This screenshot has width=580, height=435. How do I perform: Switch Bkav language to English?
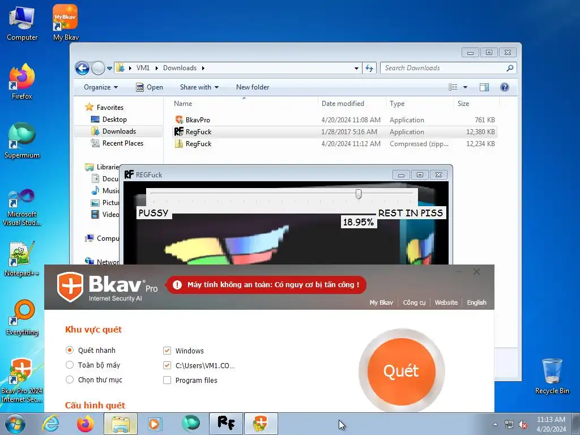click(x=476, y=302)
